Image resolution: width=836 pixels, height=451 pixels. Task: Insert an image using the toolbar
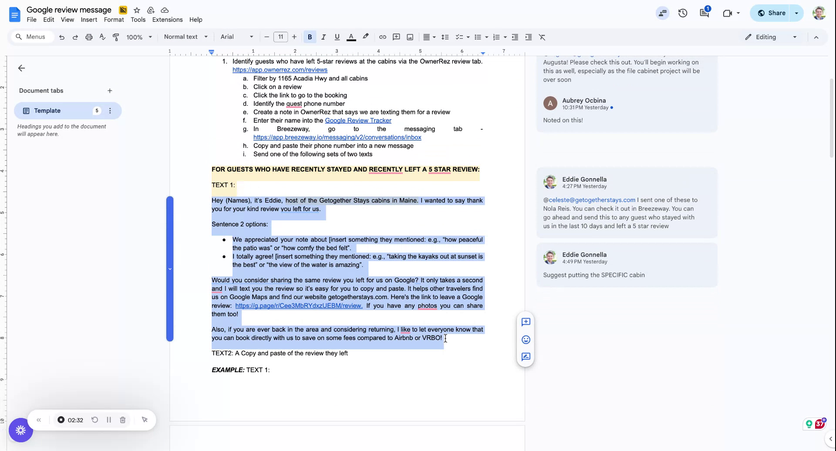pos(410,37)
